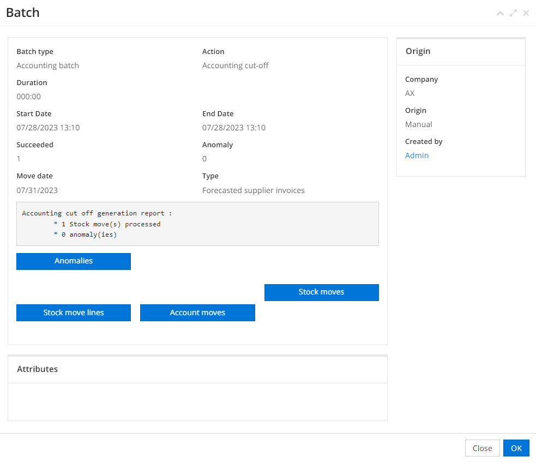Expand the Batch dialog to full screen
This screenshot has width=536, height=463.
tap(513, 13)
